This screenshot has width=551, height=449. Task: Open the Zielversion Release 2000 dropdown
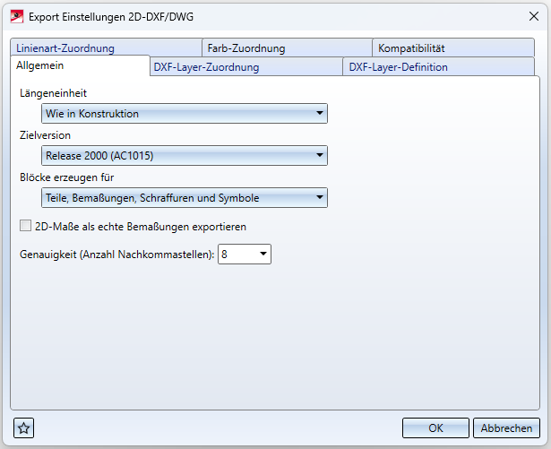(185, 155)
